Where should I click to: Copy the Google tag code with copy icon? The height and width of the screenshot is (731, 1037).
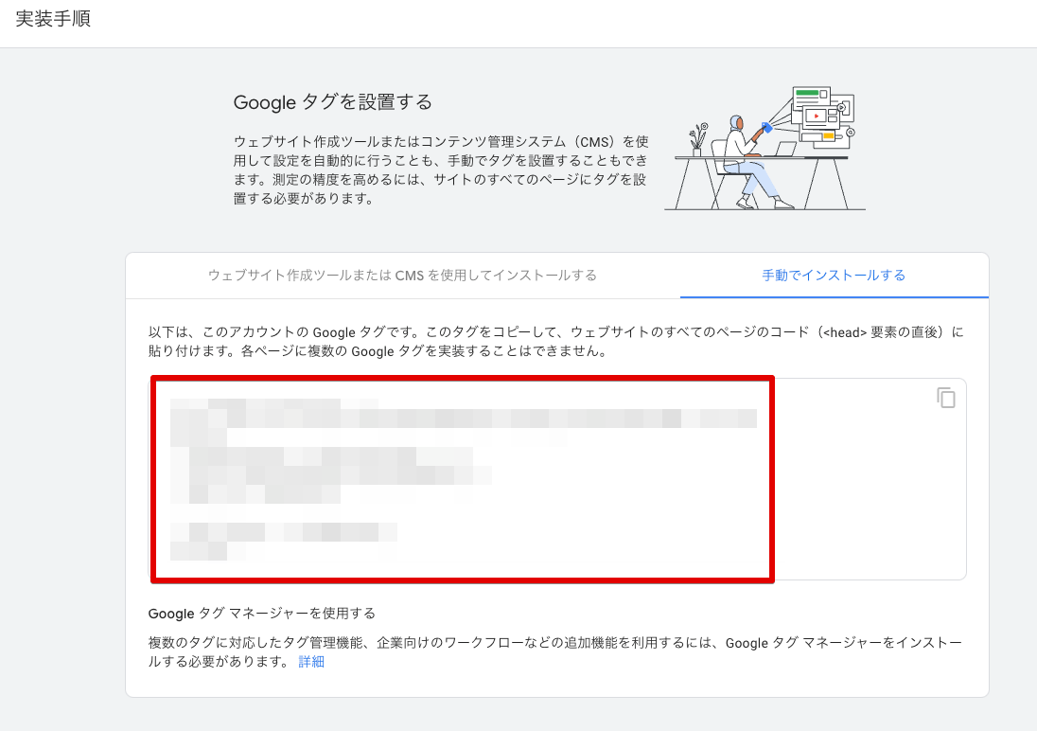946,398
